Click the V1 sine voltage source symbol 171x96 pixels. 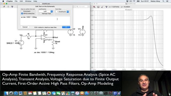coord(21,43)
